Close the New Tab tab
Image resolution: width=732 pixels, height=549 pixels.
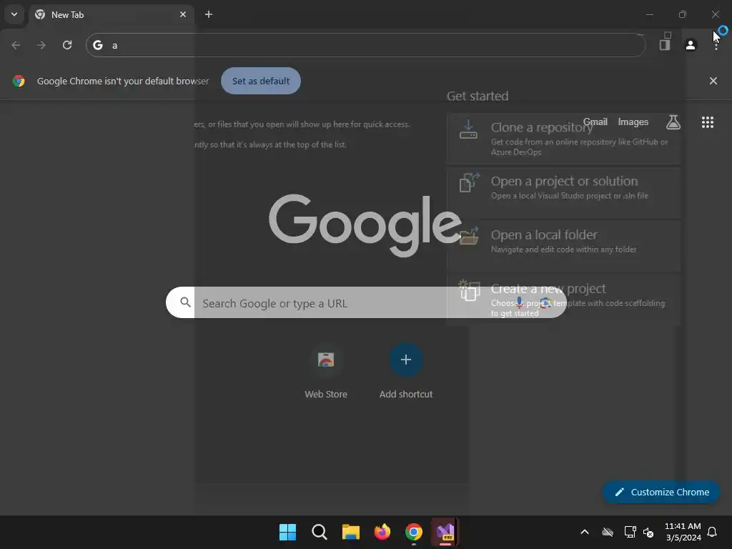(183, 14)
